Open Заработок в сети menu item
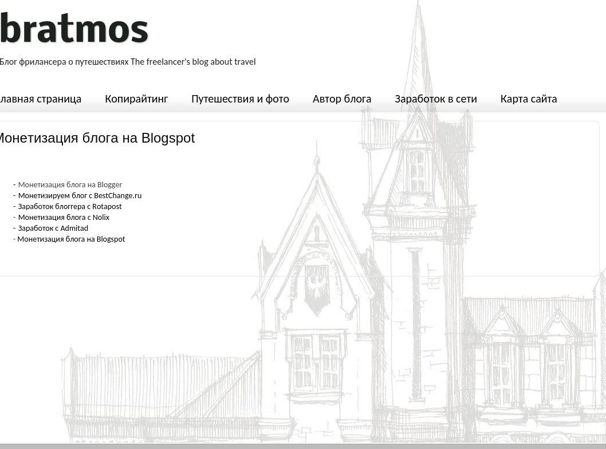 pos(435,99)
